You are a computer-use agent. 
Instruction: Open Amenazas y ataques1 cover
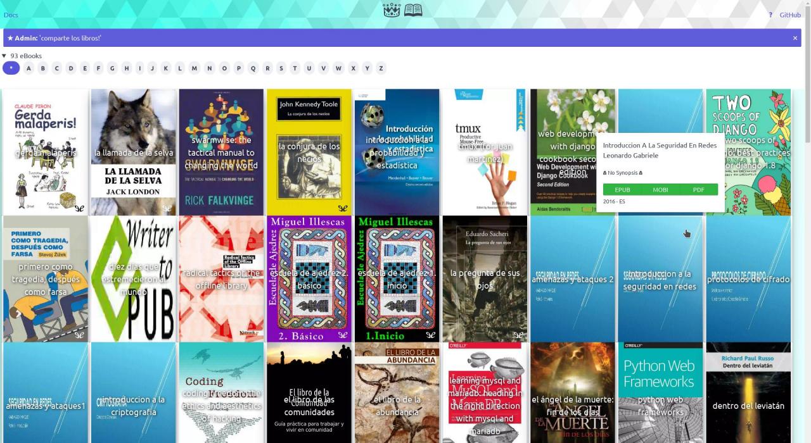pyautogui.click(x=46, y=392)
